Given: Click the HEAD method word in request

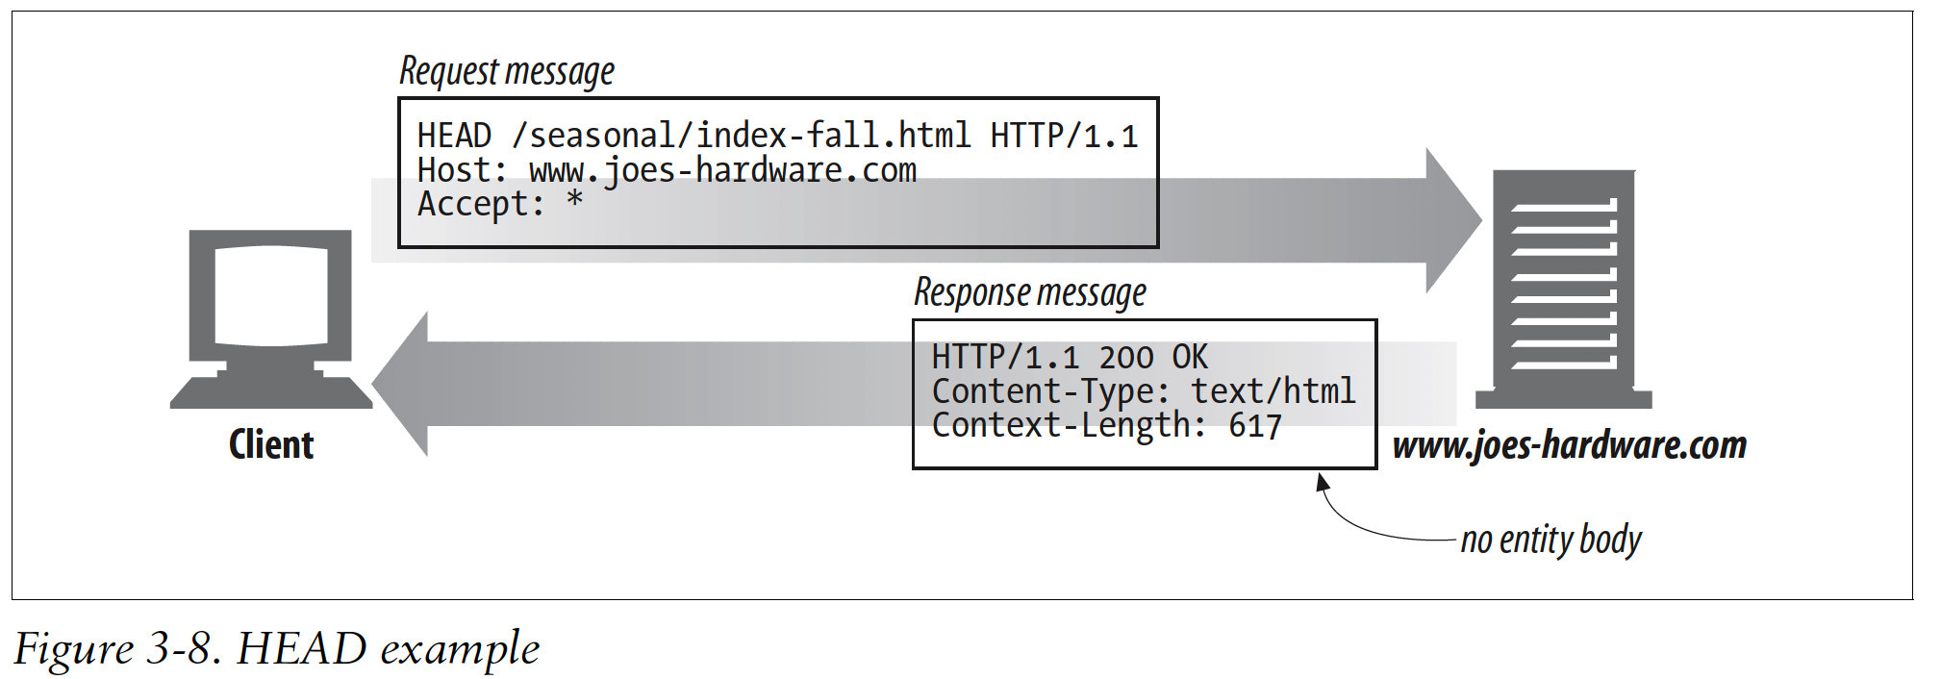Looking at the screenshot, I should (x=454, y=136).
